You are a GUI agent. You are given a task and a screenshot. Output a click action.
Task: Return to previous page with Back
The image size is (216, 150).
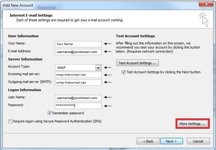148,141
